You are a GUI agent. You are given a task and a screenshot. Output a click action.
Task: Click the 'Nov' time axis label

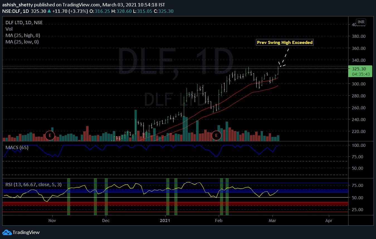coord(52,221)
